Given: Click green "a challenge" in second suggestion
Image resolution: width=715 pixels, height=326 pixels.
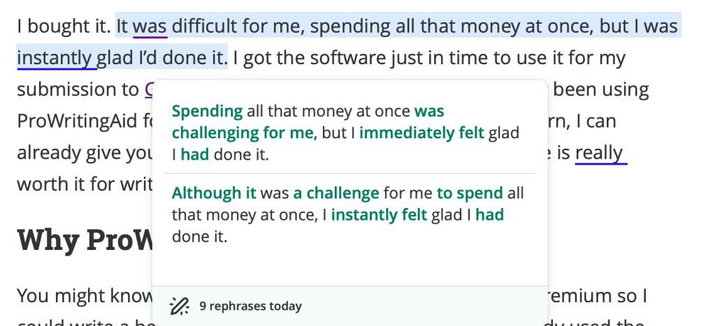Looking at the screenshot, I should click(335, 193).
